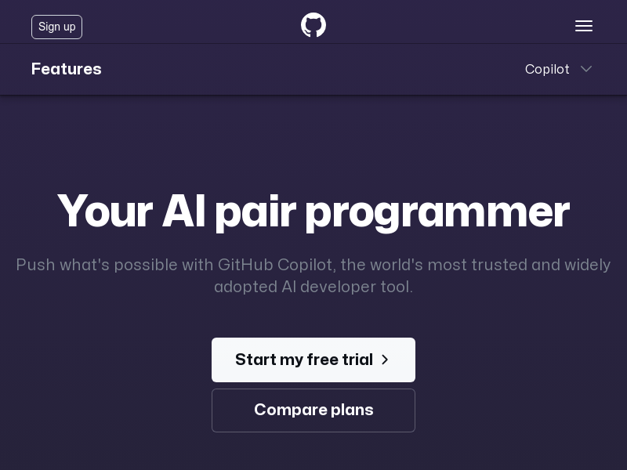Select the Features section label
The width and height of the screenshot is (627, 470).
(67, 69)
